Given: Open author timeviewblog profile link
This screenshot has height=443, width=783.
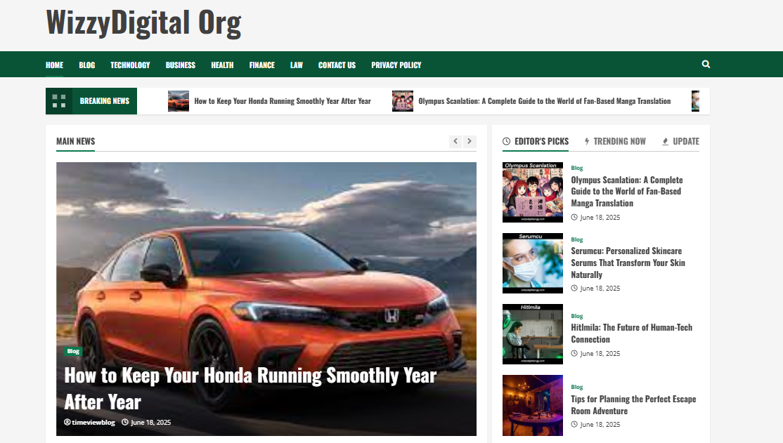Looking at the screenshot, I should [89, 422].
